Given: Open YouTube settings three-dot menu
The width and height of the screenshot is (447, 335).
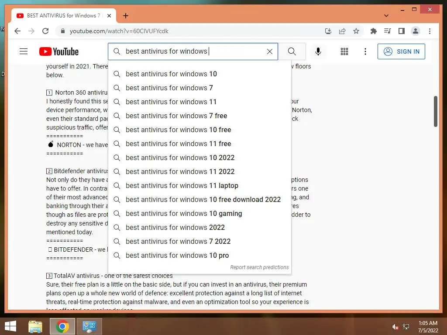Looking at the screenshot, I should point(365,51).
